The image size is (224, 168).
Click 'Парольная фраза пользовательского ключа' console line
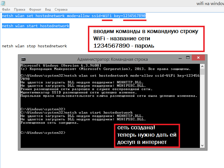[109, 96]
